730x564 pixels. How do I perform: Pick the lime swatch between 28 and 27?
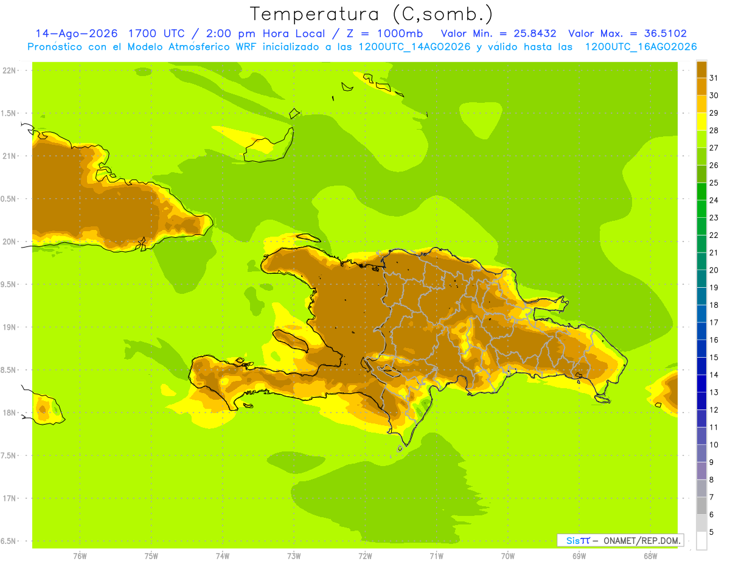(701, 139)
